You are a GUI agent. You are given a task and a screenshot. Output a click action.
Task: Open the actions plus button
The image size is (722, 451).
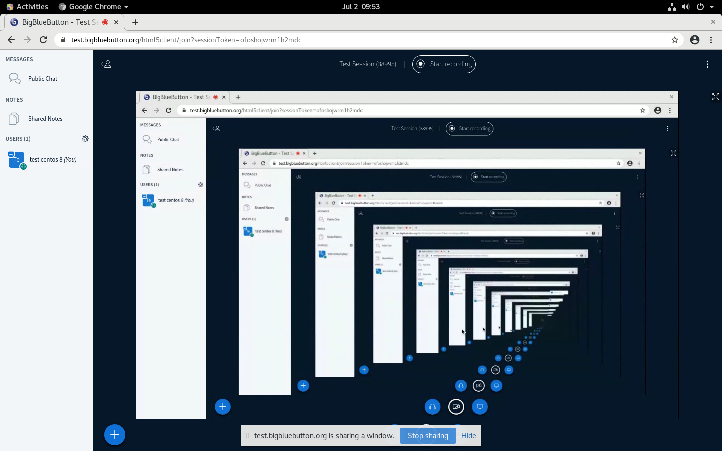pos(114,435)
